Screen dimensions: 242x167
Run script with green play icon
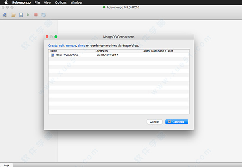click(x=28, y=15)
